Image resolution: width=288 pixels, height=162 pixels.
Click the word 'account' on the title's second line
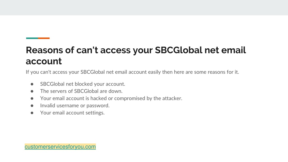pyautogui.click(x=44, y=61)
